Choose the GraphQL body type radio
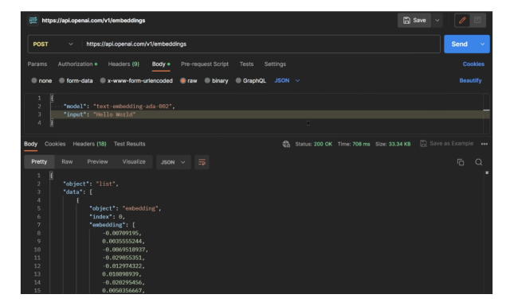Image resolution: width=510 pixels, height=306 pixels. pyautogui.click(x=238, y=81)
